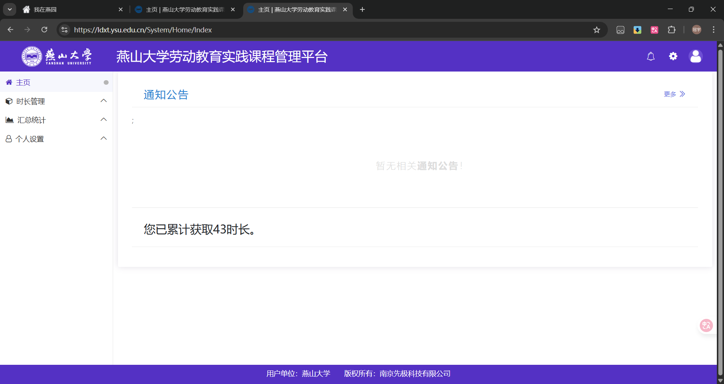Click the settings gear icon top right
This screenshot has height=384, width=724.
[673, 56]
